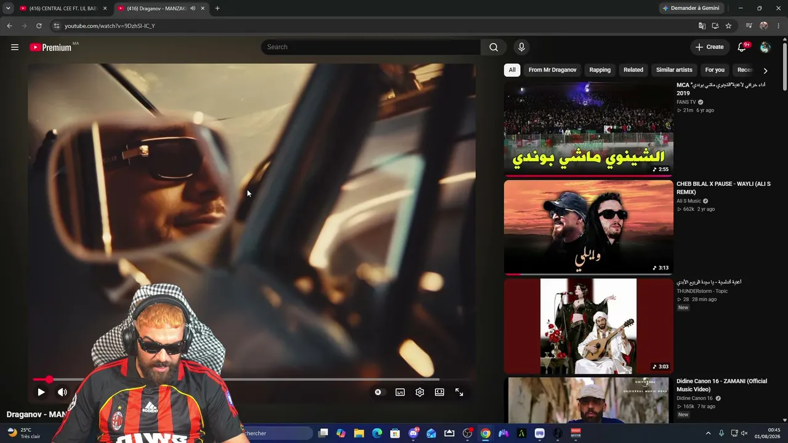The width and height of the screenshot is (788, 443).
Task: Close the Draganov - MANZAKIN tab
Action: pos(203,8)
